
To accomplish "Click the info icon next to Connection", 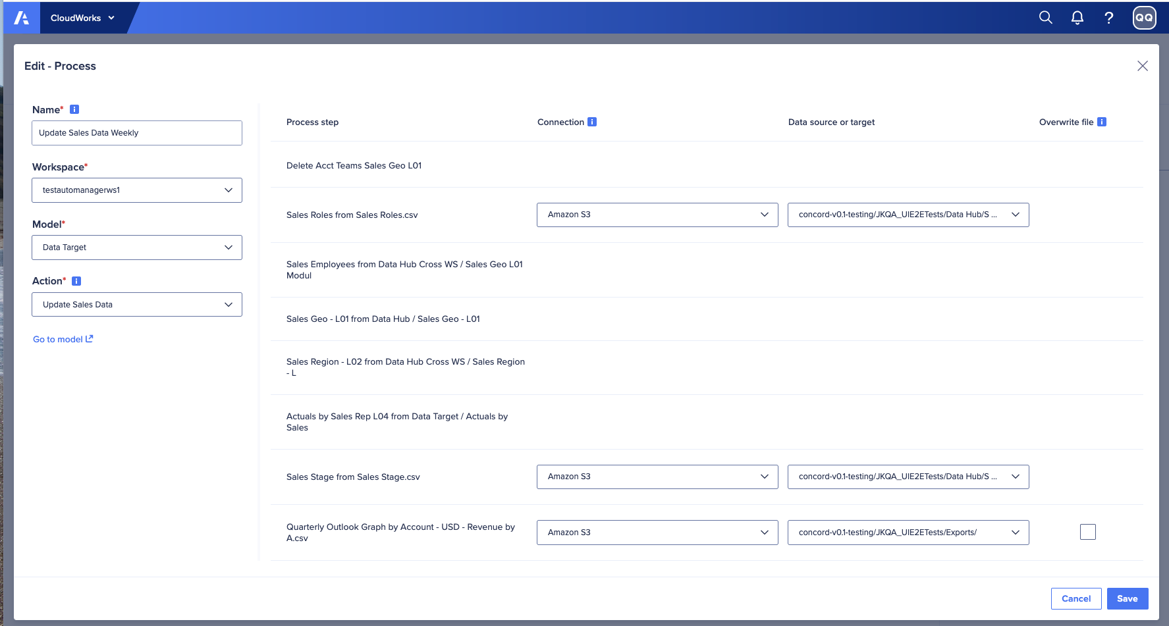I will pyautogui.click(x=592, y=122).
